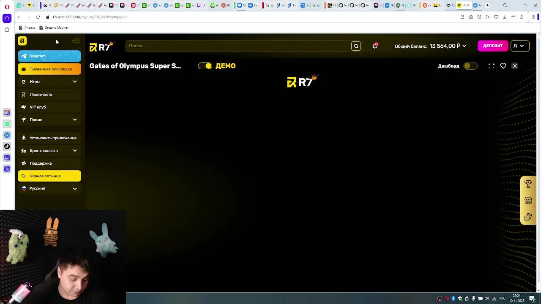Click the yellow R7 logo icon in sidebar
Screen dimensions: 541x304
point(22,41)
